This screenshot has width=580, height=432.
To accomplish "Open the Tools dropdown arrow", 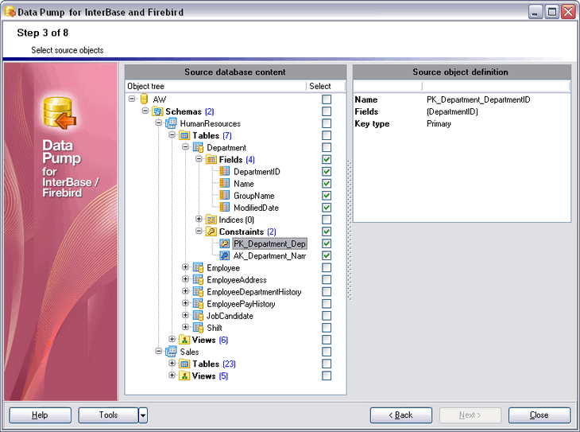I will (x=143, y=414).
